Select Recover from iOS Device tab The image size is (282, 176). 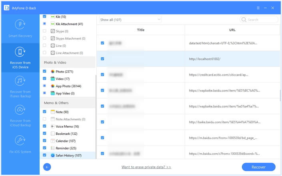[20, 58]
